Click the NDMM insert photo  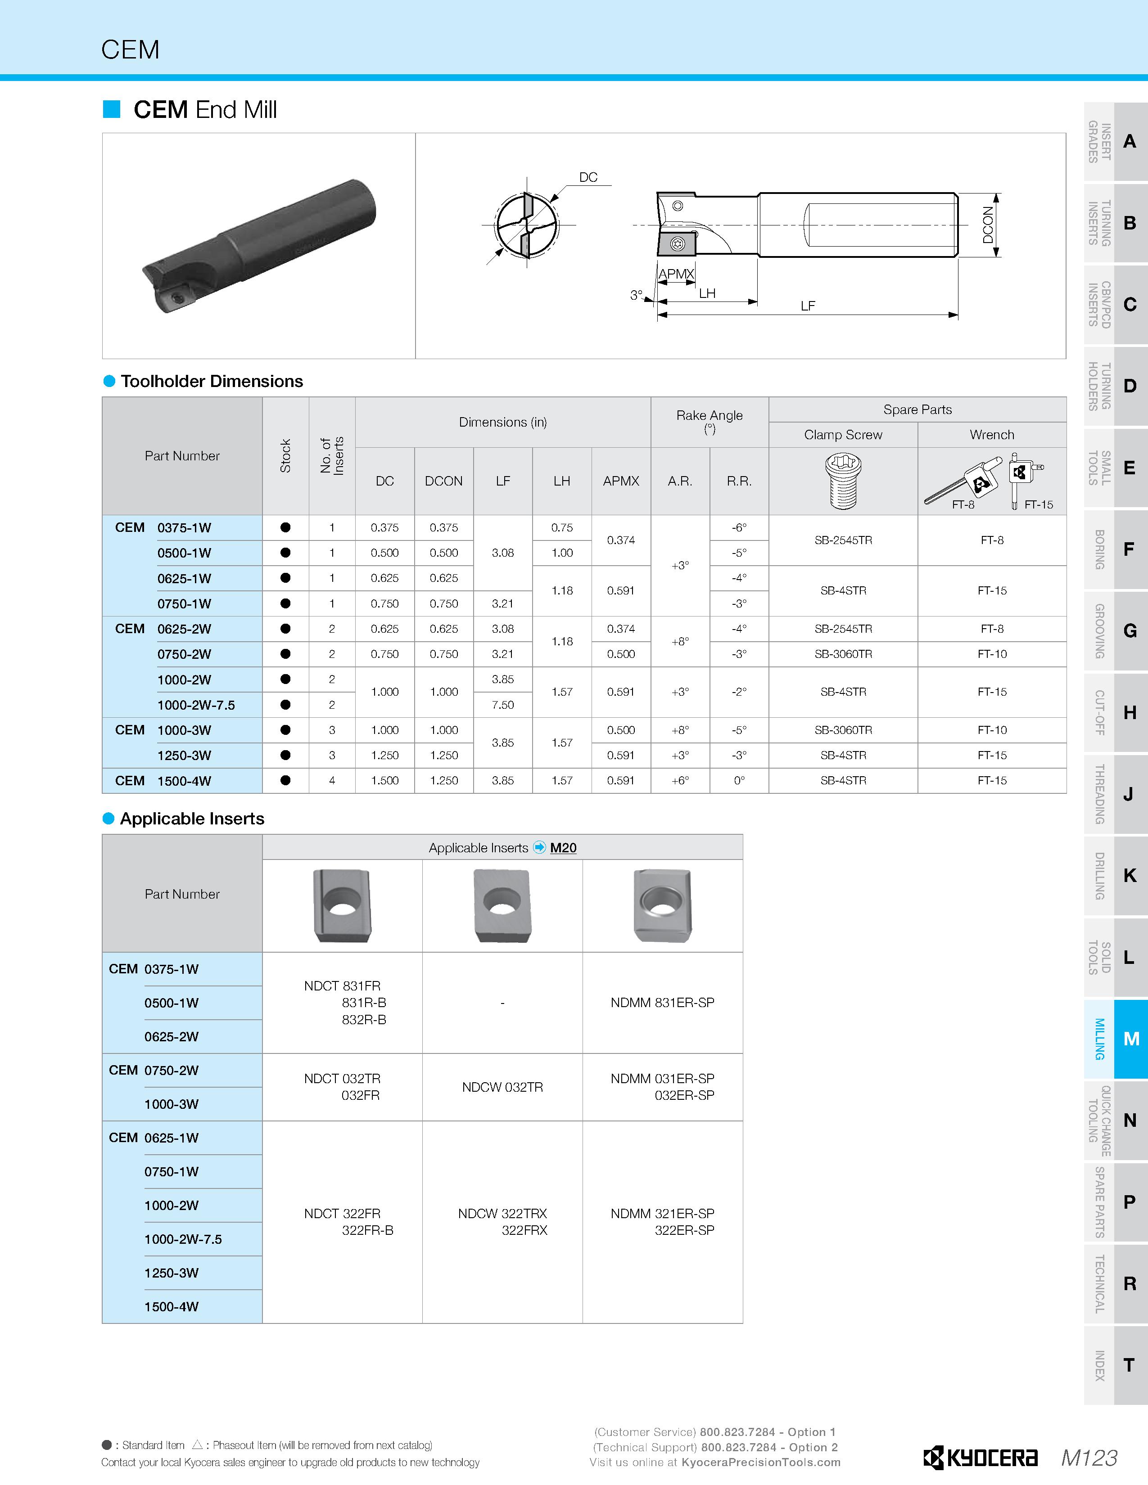pos(662,905)
